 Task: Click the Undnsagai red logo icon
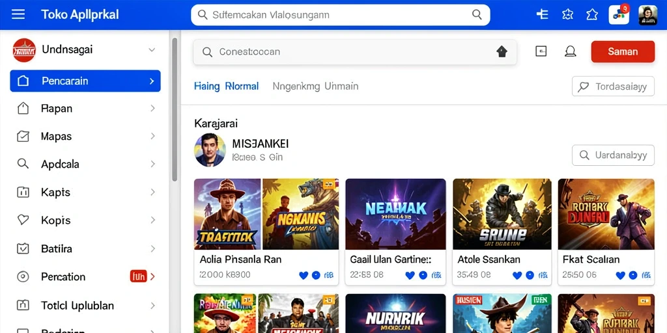24,50
